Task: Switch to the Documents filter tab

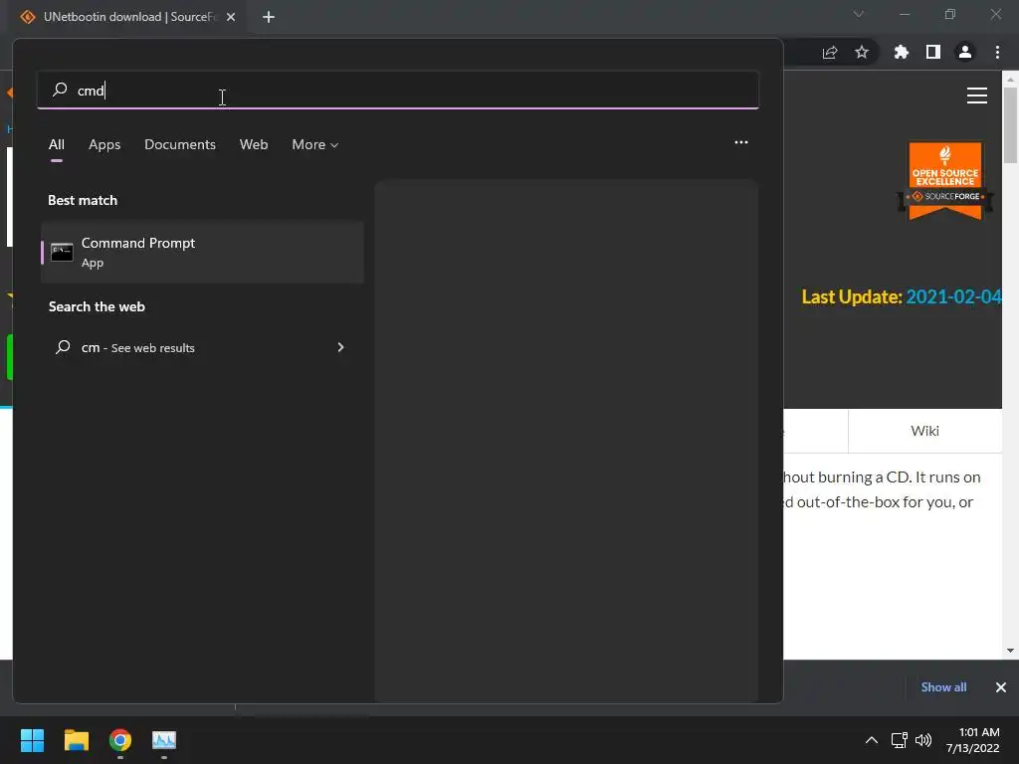Action: point(180,144)
